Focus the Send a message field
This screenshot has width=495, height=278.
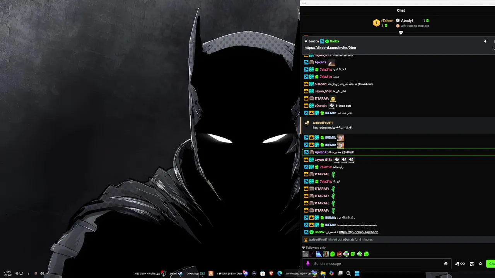click(x=377, y=264)
